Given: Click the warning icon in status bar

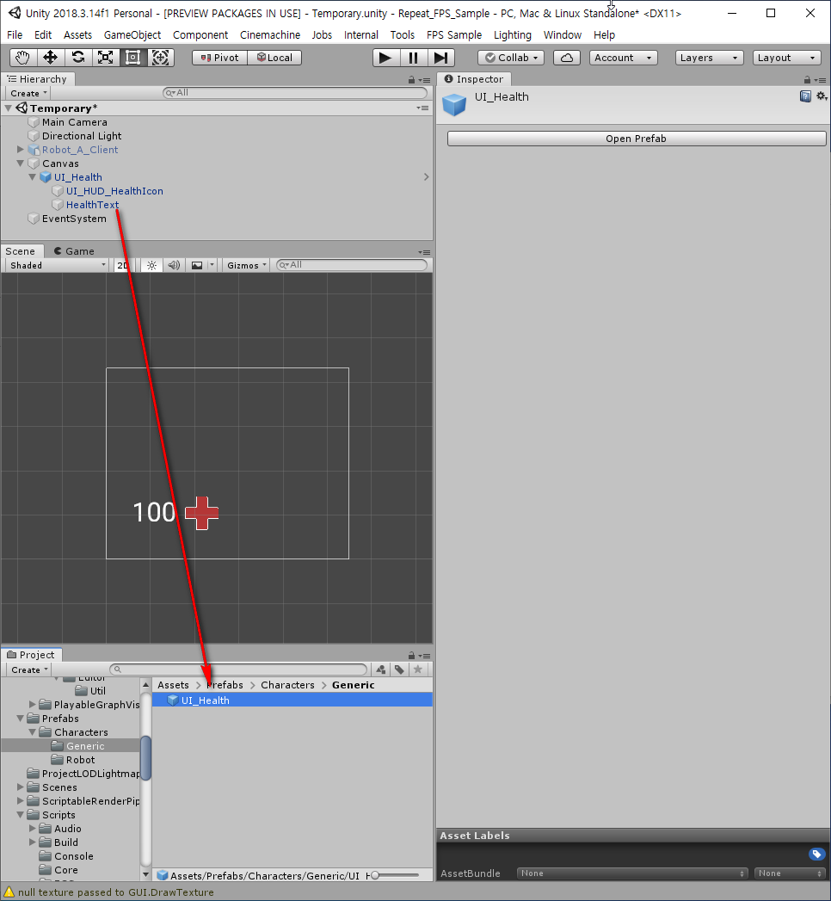Looking at the screenshot, I should [x=9, y=892].
